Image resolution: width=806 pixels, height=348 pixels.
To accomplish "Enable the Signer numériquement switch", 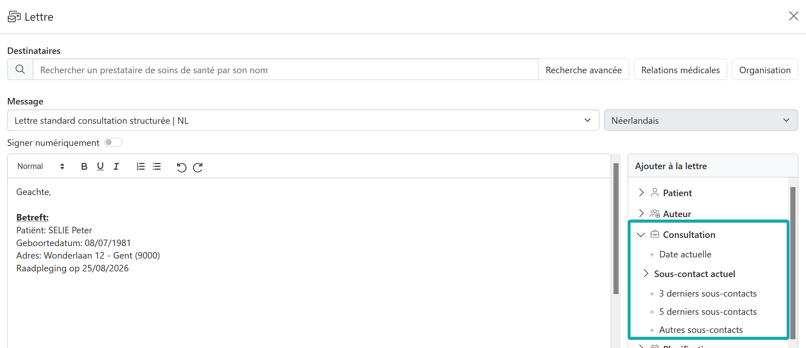I will click(x=113, y=142).
